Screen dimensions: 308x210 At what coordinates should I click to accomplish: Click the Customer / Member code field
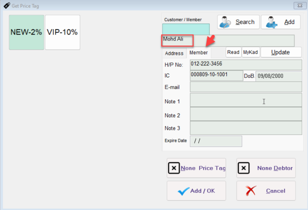(186, 29)
